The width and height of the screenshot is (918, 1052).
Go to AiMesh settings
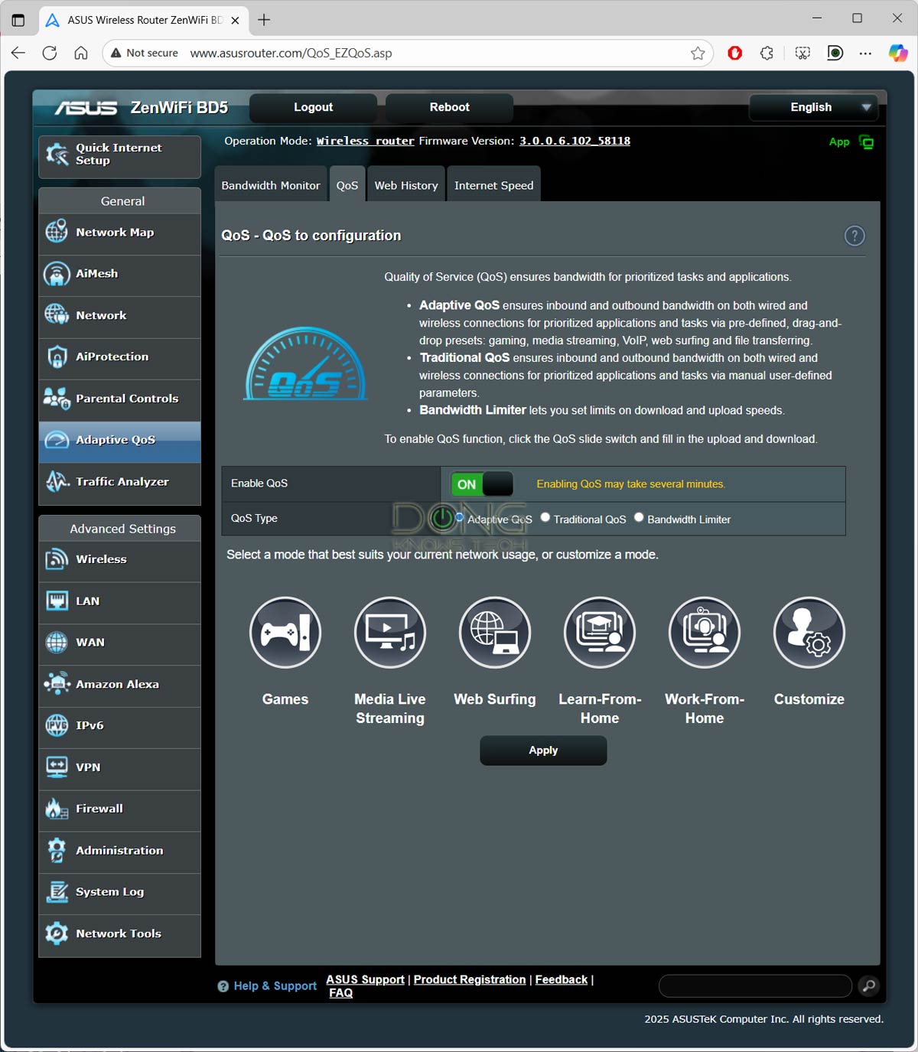click(x=120, y=274)
